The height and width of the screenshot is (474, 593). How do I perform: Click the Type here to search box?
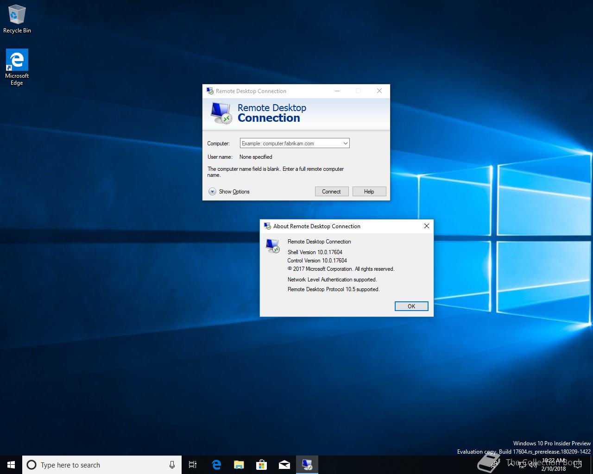coord(102,465)
